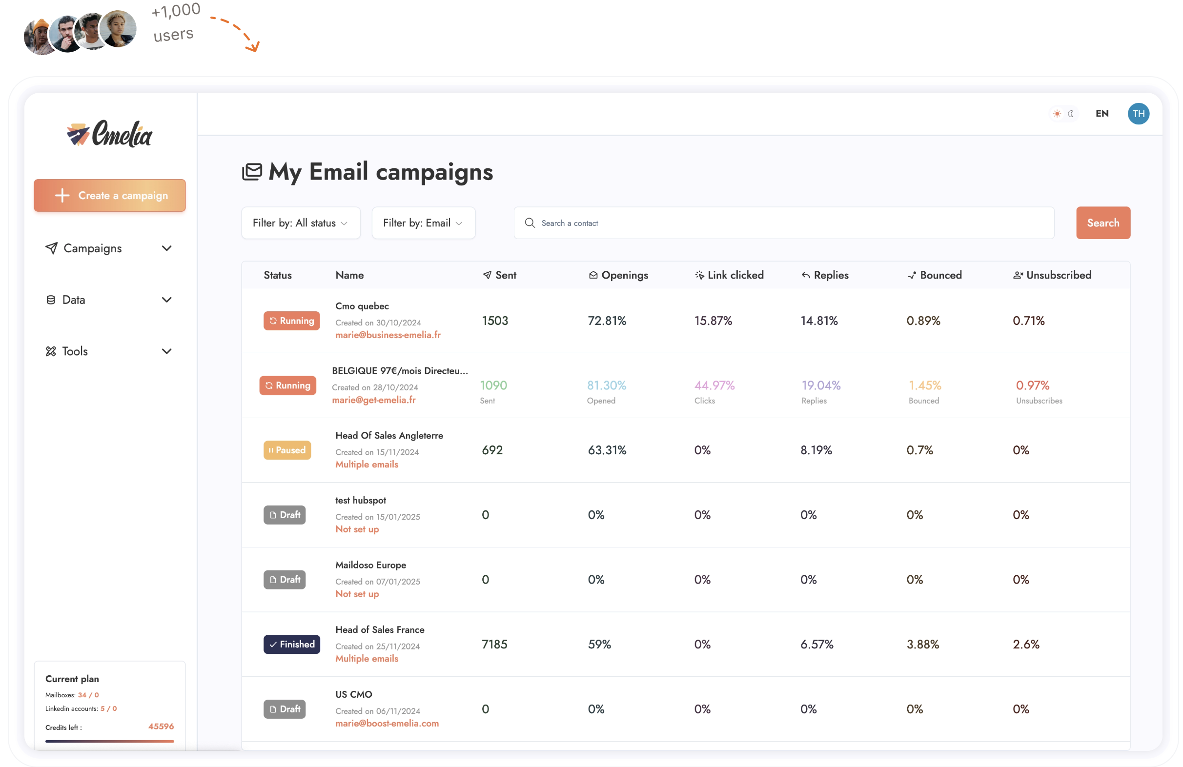Open the Data menu item
Screen dimensions: 1183x767
click(x=109, y=300)
